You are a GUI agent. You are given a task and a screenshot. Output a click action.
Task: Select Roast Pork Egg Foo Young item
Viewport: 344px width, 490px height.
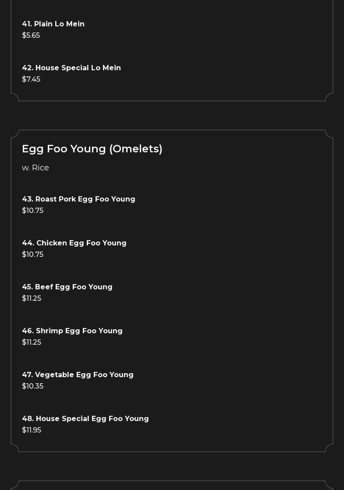coord(78,199)
